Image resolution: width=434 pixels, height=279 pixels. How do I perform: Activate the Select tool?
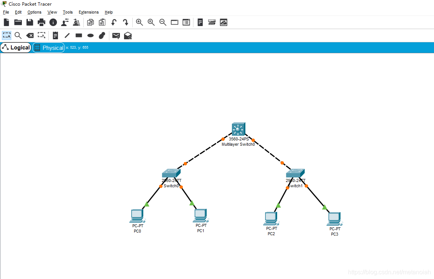(x=7, y=35)
